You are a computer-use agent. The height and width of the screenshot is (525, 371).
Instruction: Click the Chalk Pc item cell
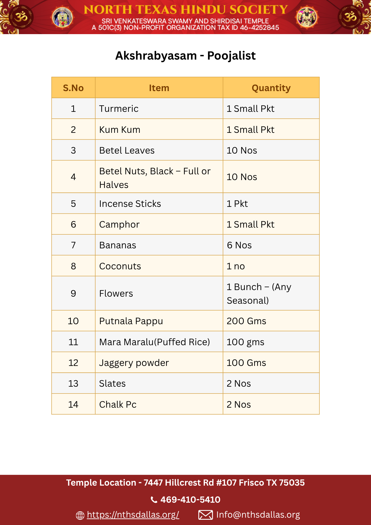118,405
